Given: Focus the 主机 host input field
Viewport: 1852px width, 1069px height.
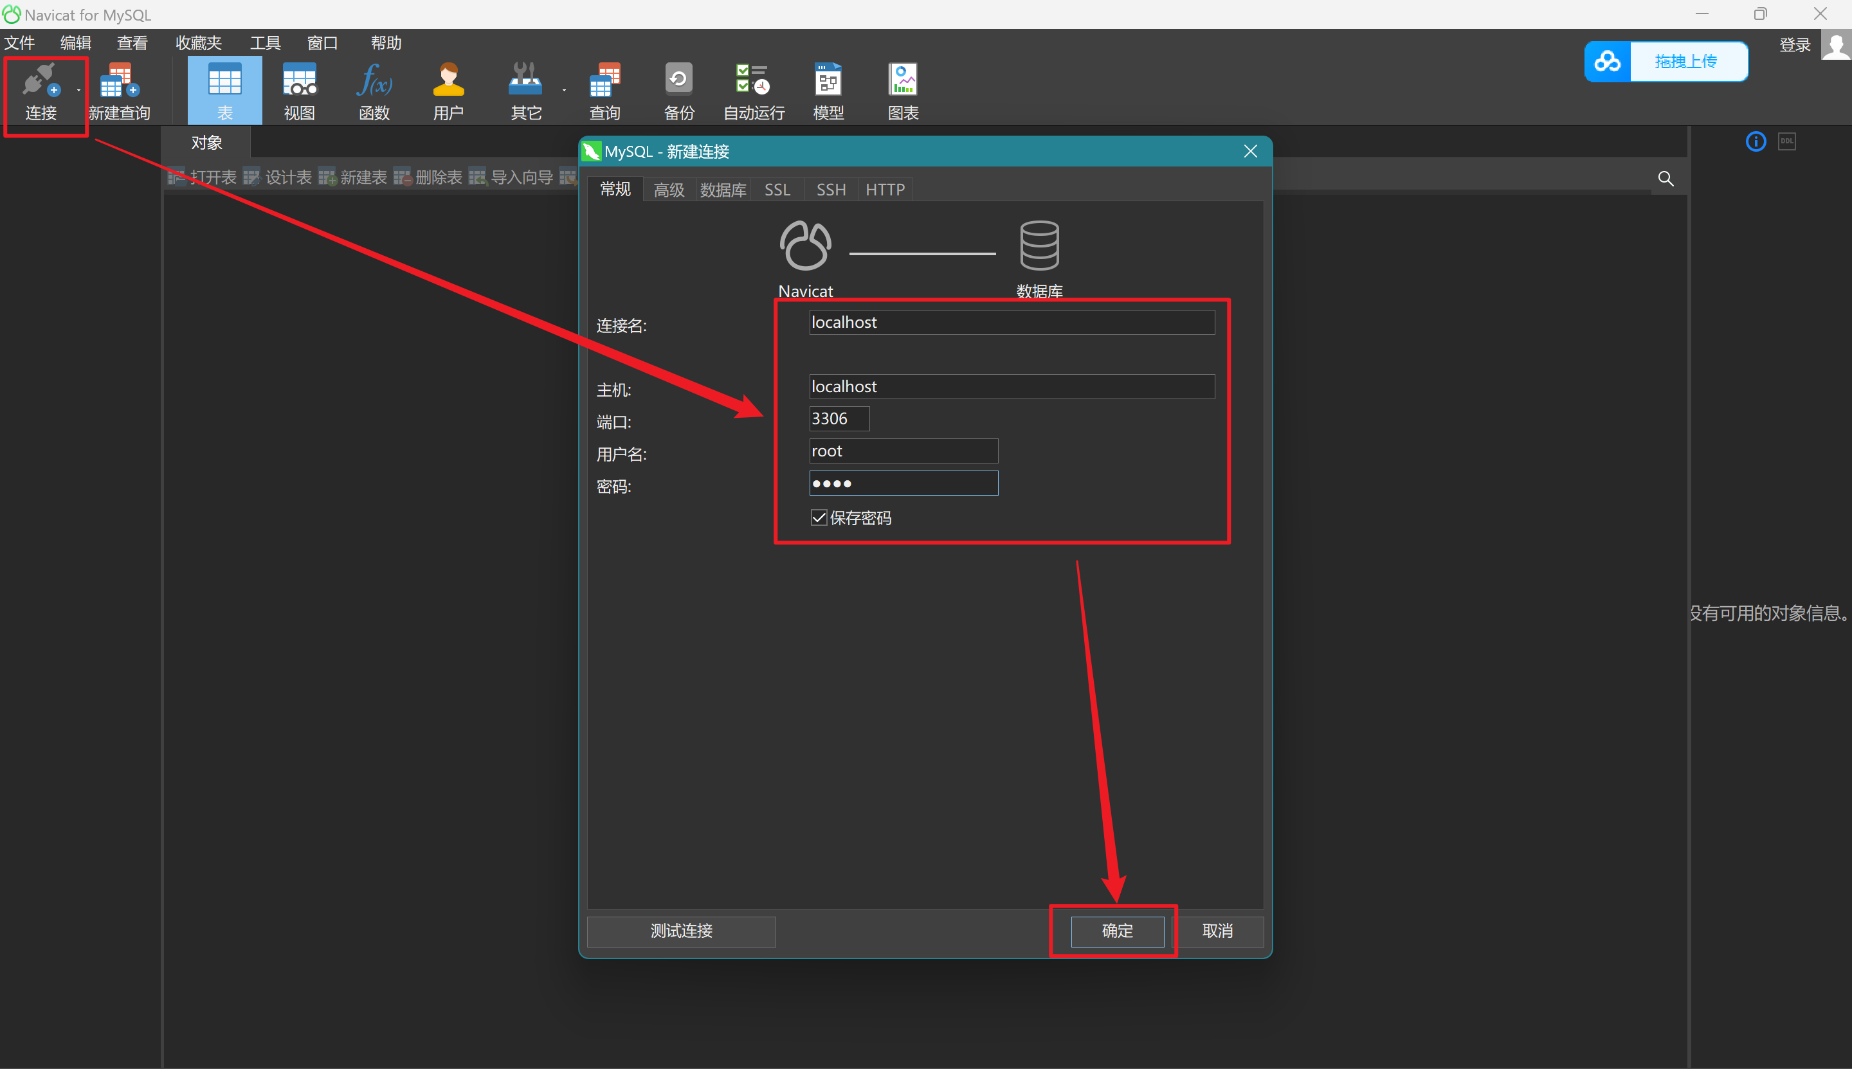Looking at the screenshot, I should tap(1012, 386).
